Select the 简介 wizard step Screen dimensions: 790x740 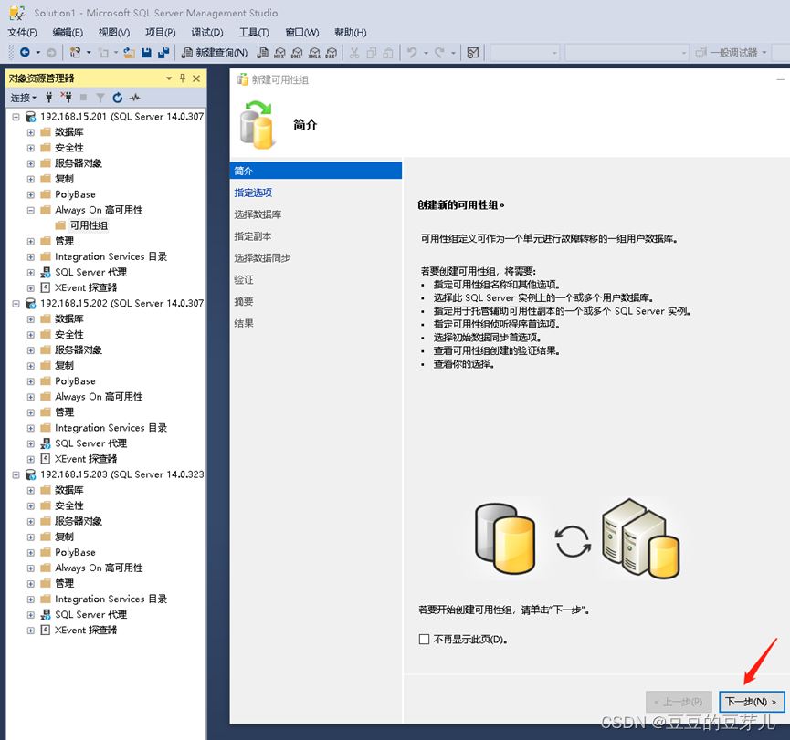(x=315, y=171)
